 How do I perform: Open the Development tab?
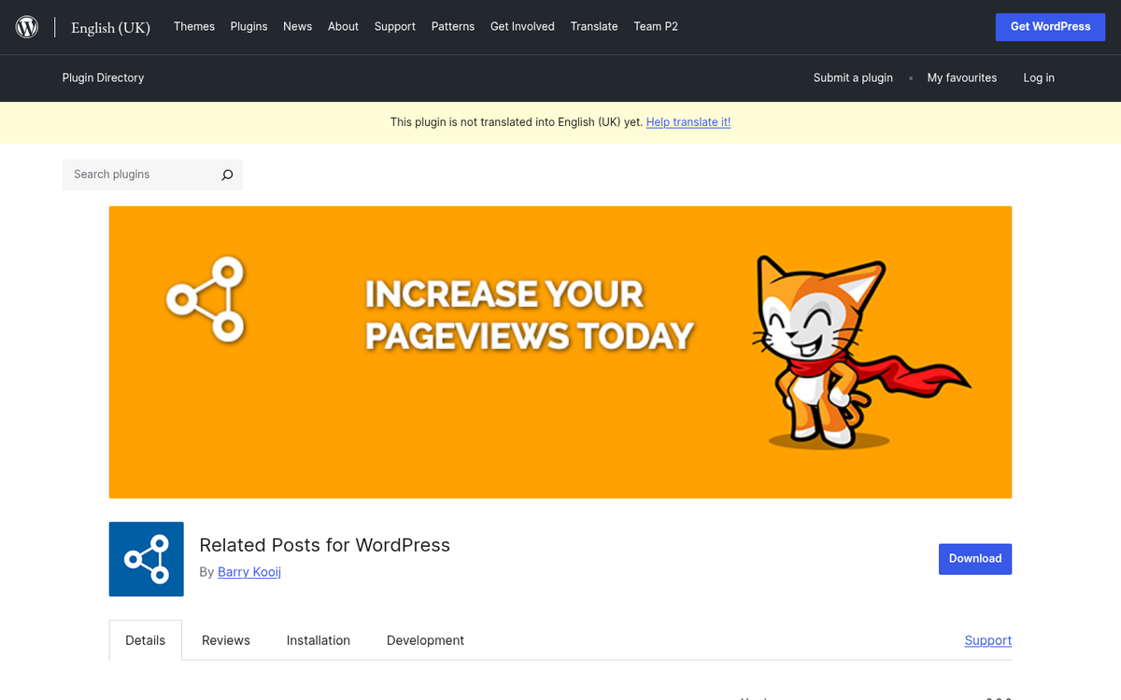tap(425, 640)
